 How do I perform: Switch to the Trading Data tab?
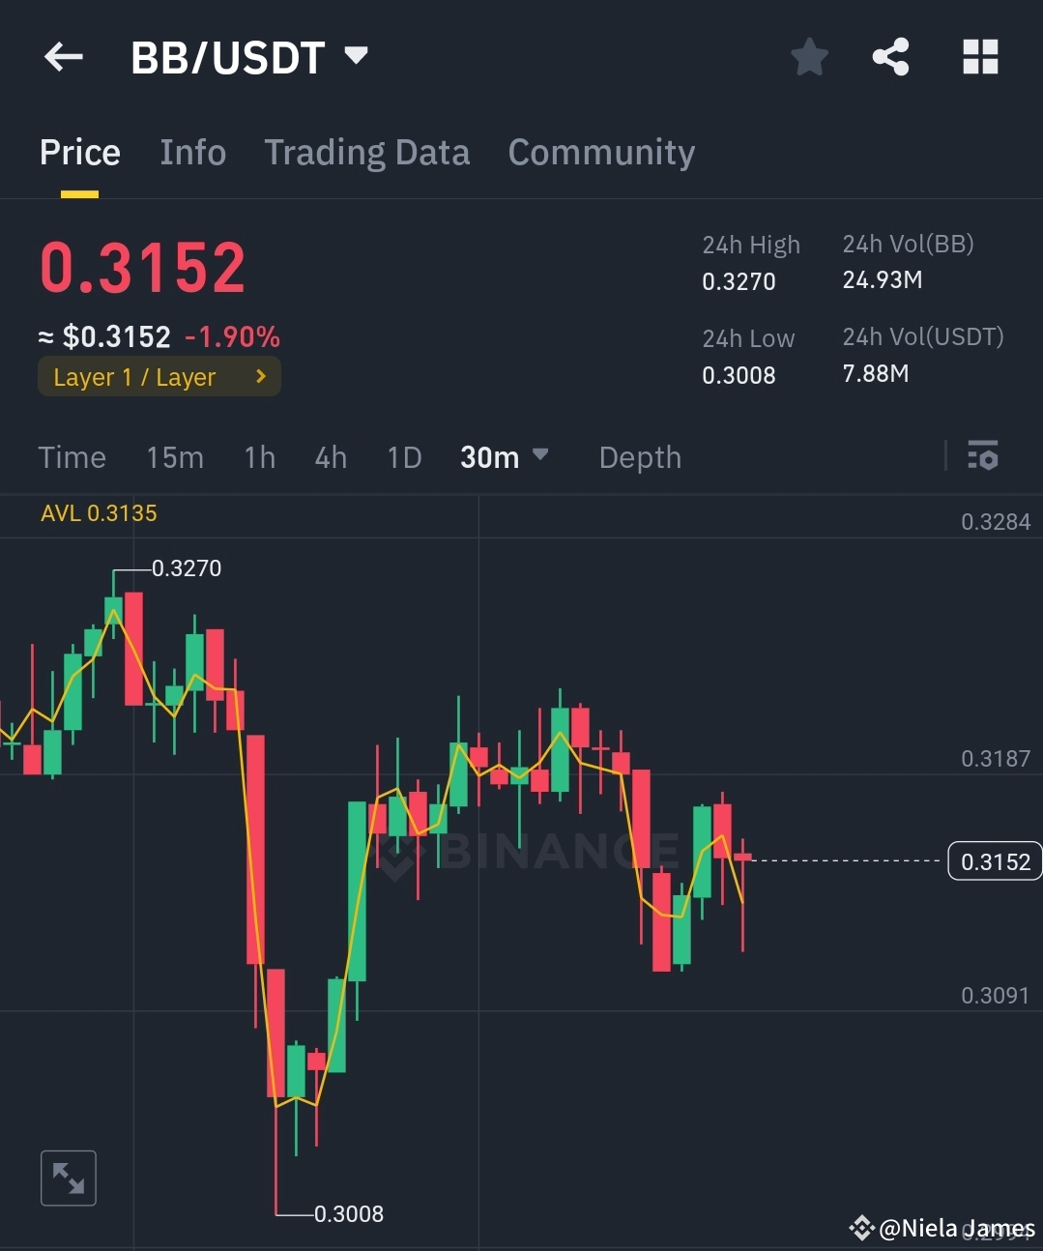tap(367, 152)
